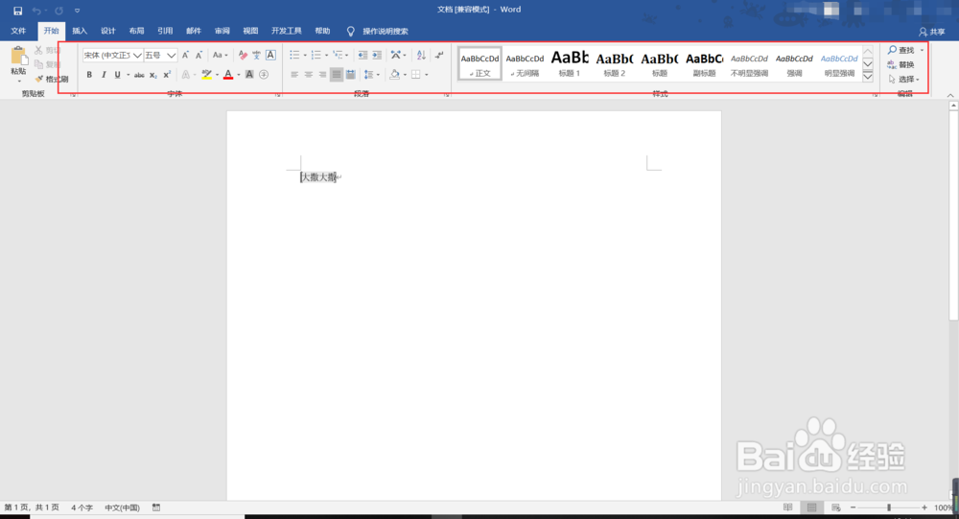
Task: Click the Replace (替换) icon in the editing group
Action: [892, 64]
